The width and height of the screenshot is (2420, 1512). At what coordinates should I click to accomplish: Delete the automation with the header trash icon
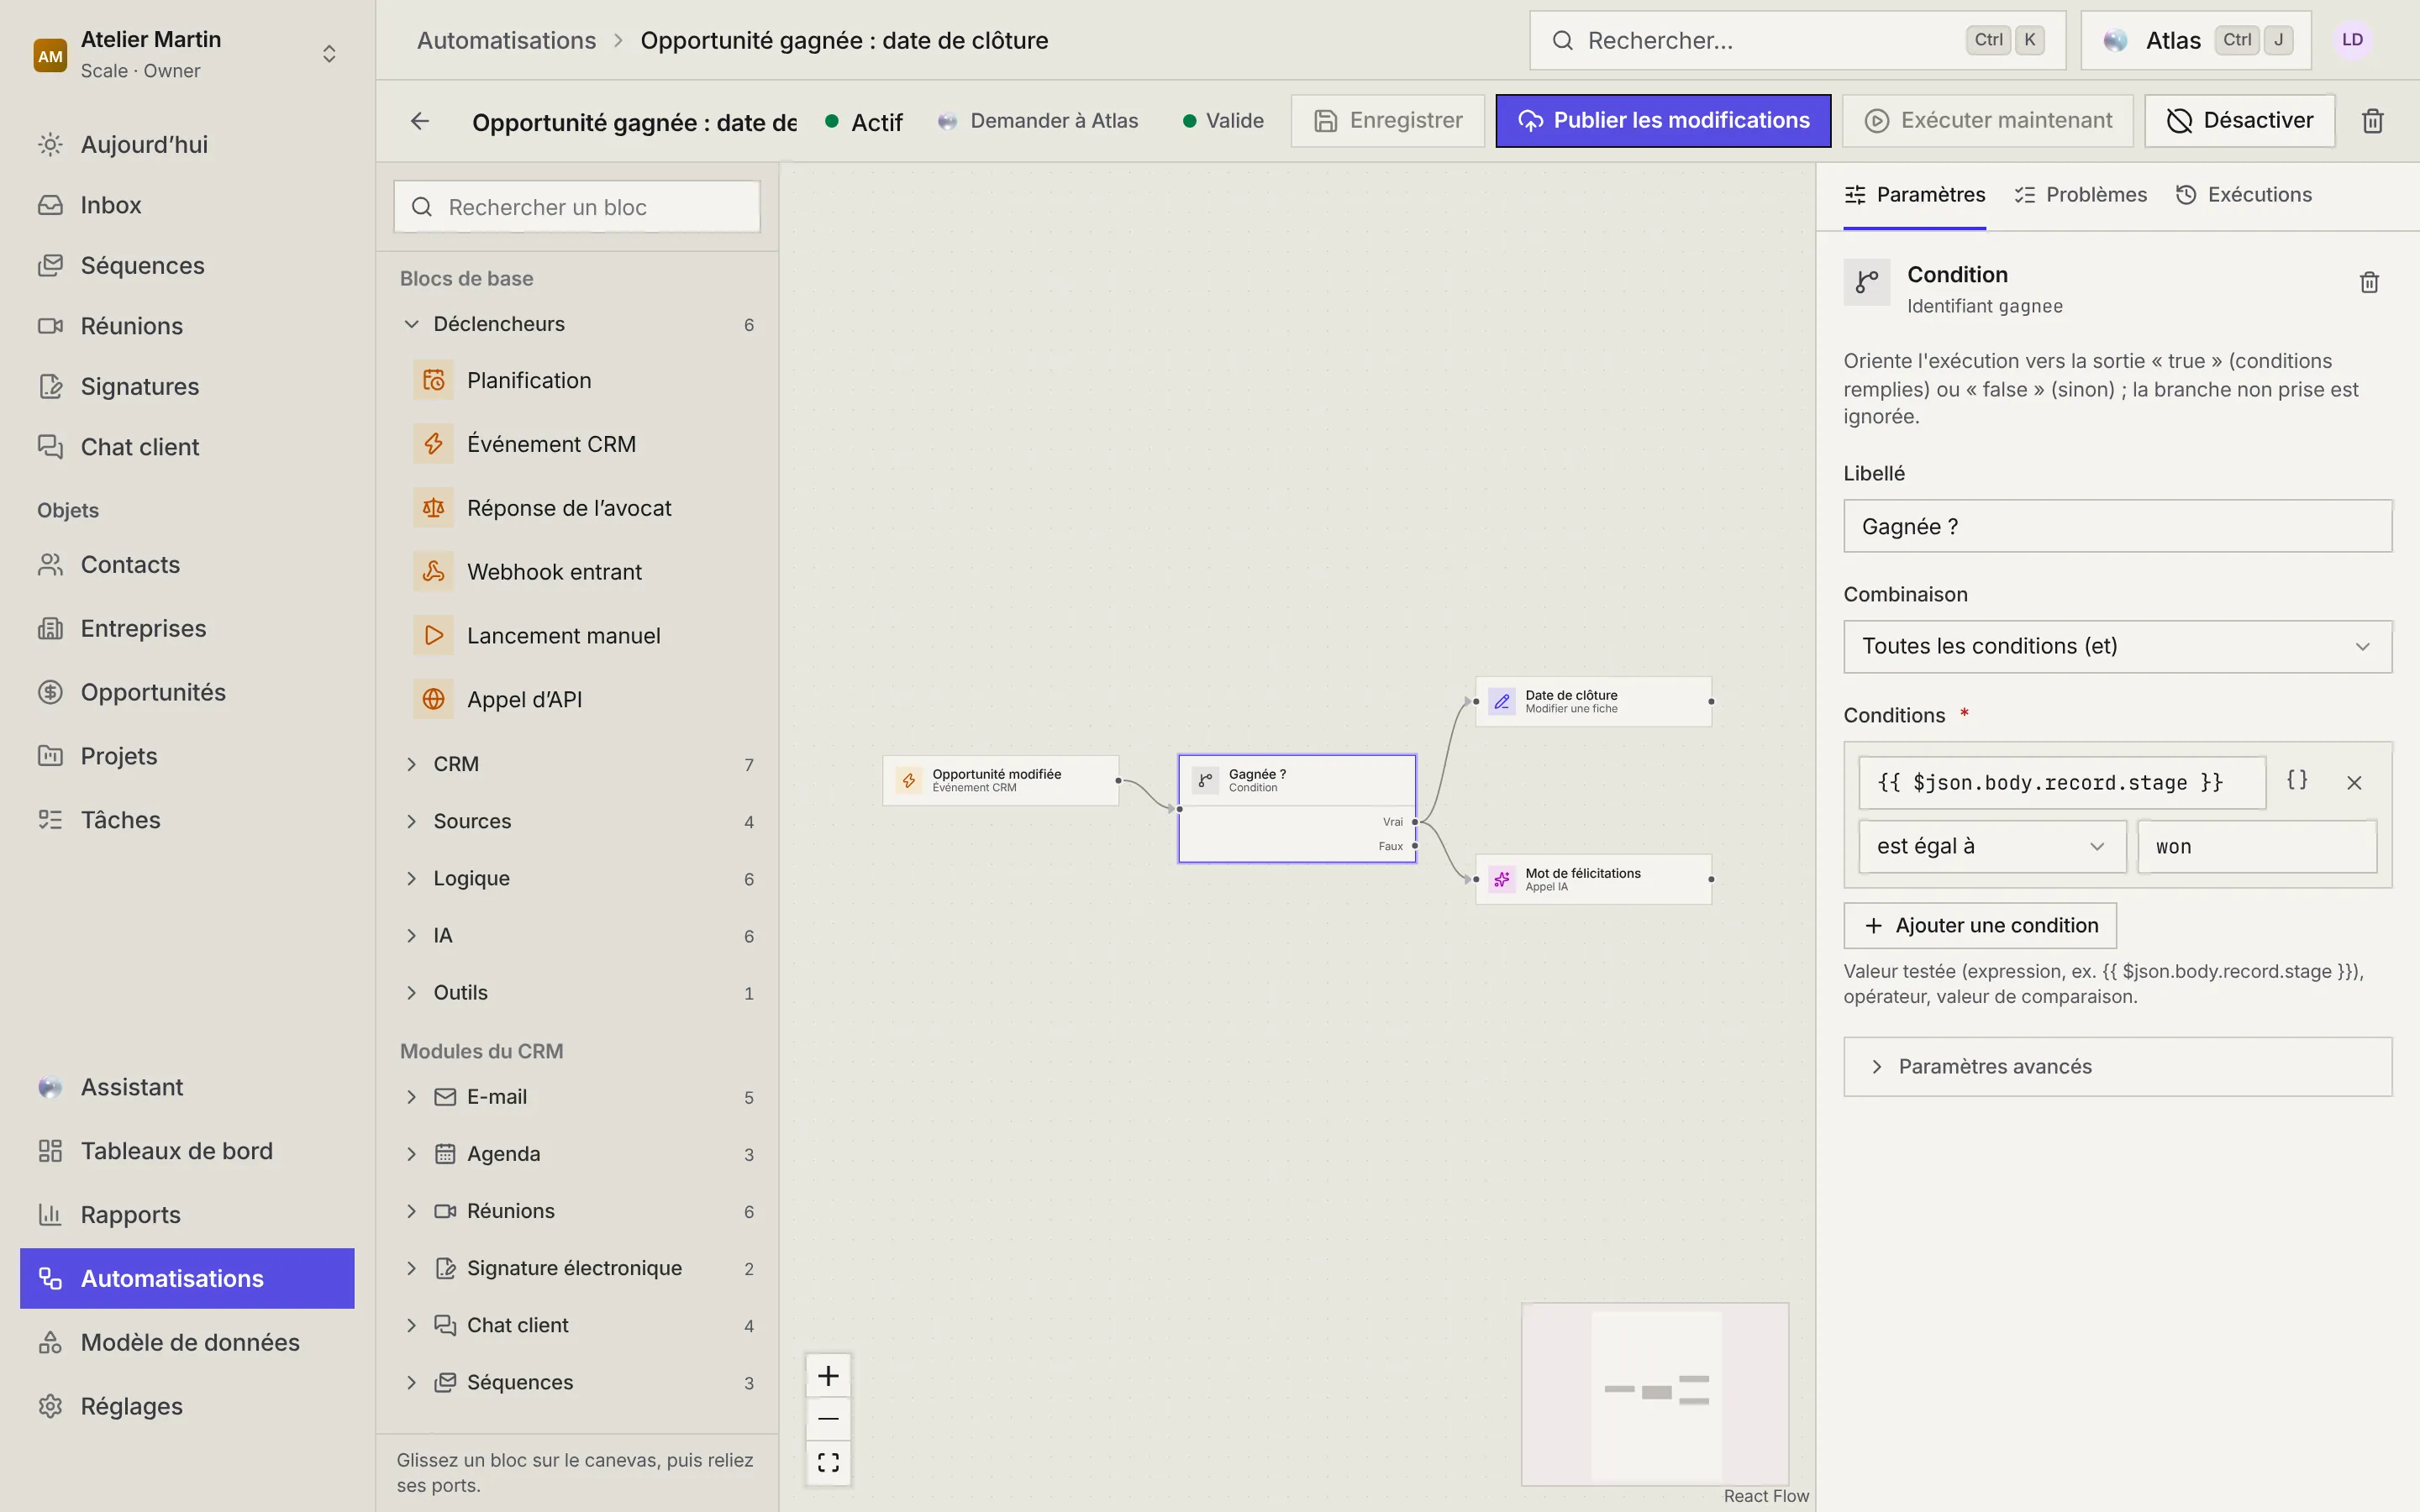(x=2372, y=121)
